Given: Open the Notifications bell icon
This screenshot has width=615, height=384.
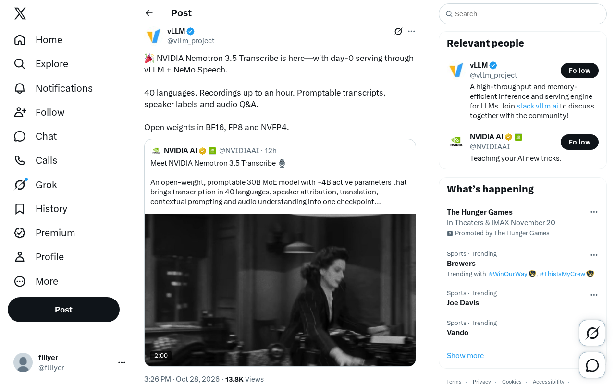Looking at the screenshot, I should (20, 88).
